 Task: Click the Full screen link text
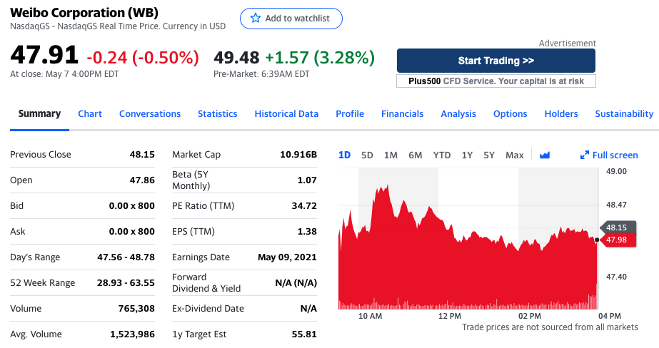pyautogui.click(x=615, y=155)
